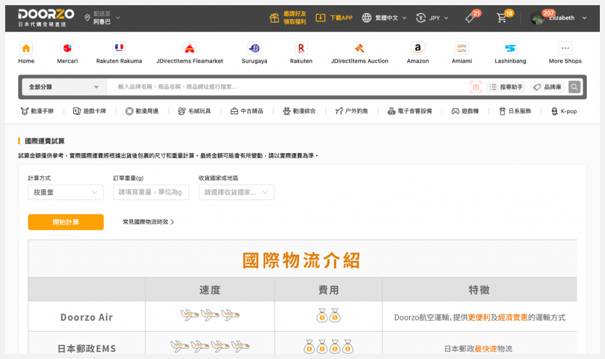This screenshot has height=359, width=605.
Task: Select 日系服飾 category
Action: 515,111
